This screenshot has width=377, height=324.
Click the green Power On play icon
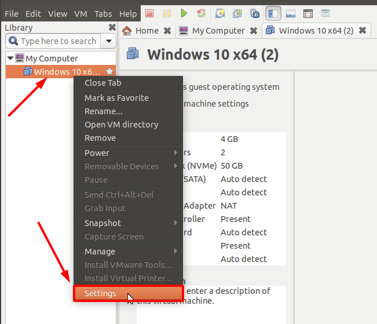184,13
